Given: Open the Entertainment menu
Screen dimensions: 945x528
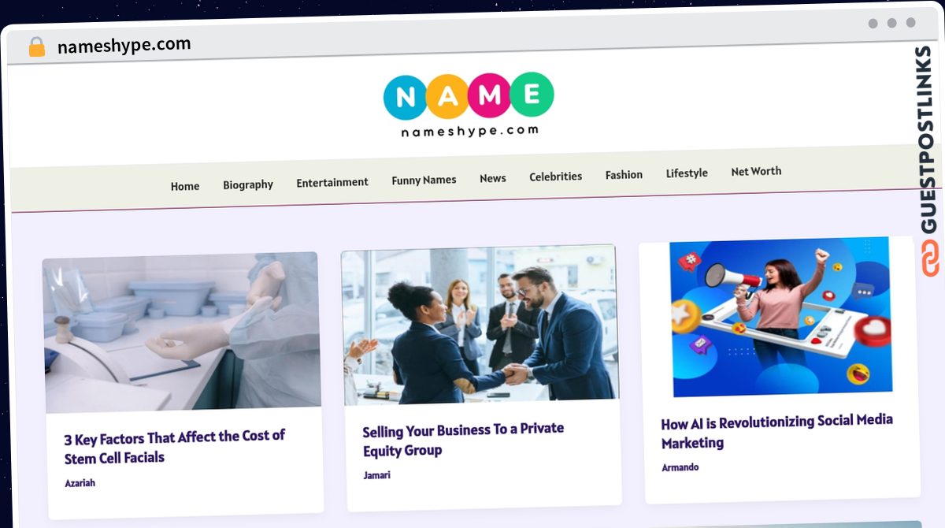Looking at the screenshot, I should pos(332,182).
